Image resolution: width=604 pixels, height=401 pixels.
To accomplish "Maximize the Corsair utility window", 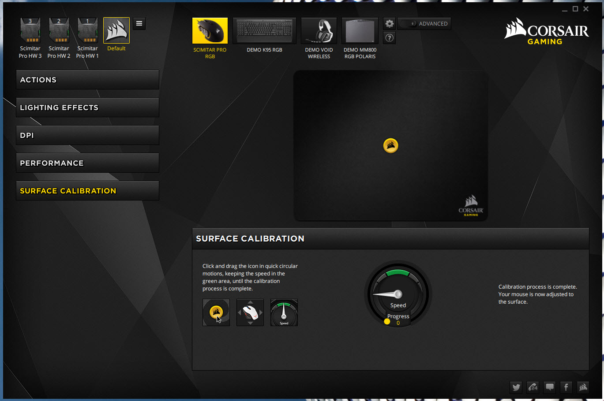I will click(x=575, y=9).
